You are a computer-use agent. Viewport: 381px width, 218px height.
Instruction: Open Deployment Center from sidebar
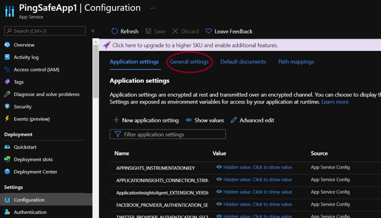(35, 172)
